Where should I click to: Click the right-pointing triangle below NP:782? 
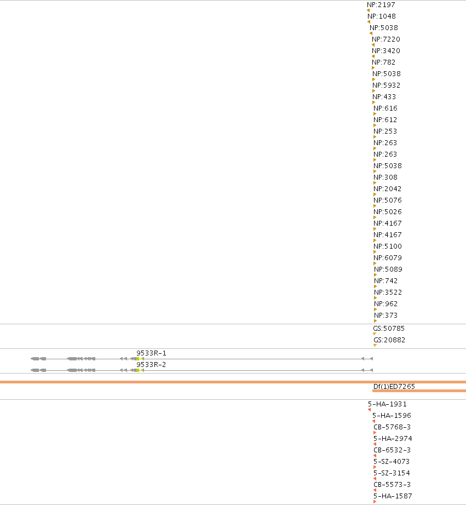[373, 68]
